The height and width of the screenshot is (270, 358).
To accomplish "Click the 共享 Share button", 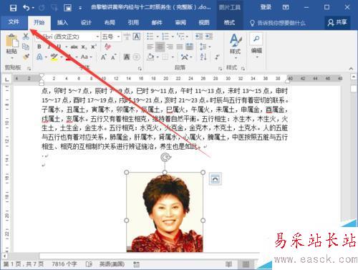I will [337, 23].
